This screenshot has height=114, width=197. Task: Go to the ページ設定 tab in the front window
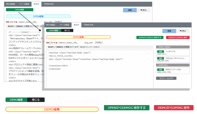64,25
